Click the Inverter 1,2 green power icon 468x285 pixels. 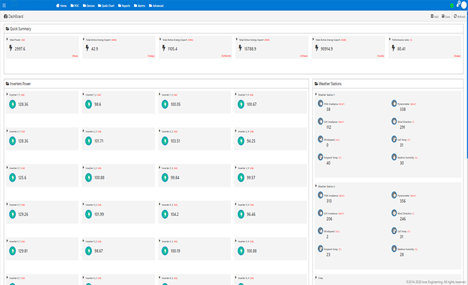(88, 104)
